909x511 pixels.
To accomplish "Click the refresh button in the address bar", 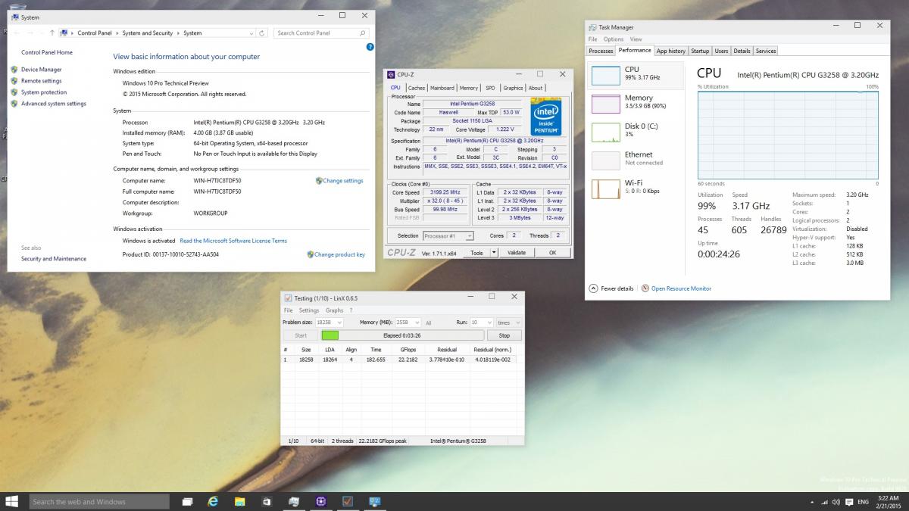I will pos(262,33).
